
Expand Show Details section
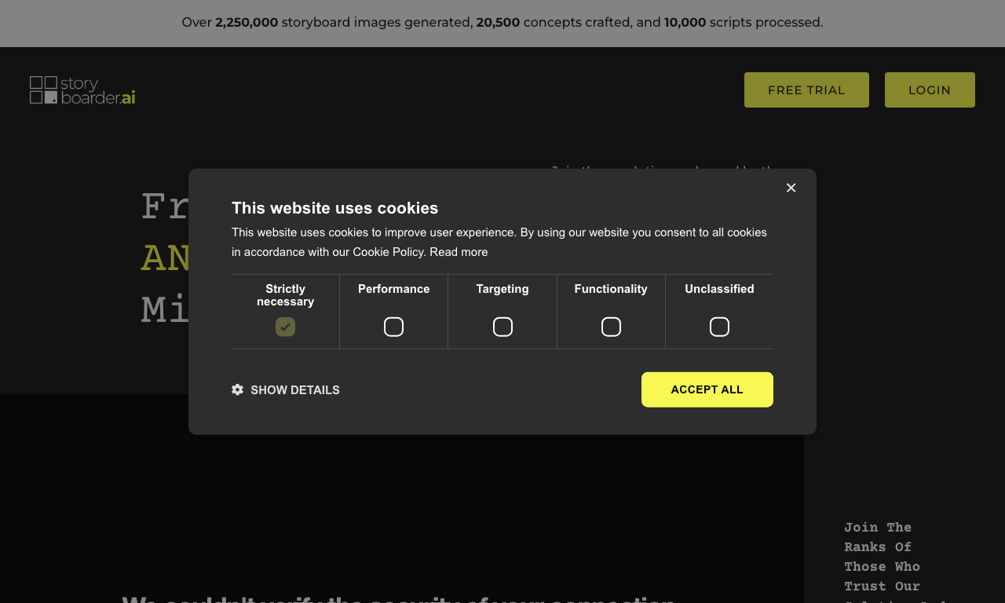(286, 389)
